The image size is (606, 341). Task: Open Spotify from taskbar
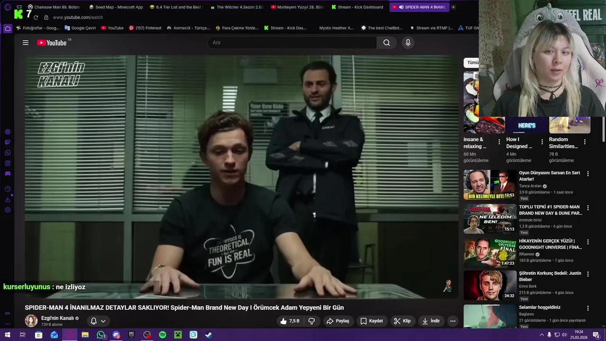coord(162,335)
